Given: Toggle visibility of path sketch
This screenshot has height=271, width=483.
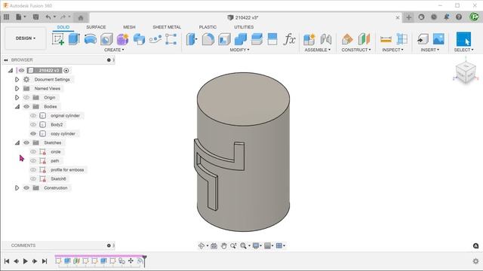Looking at the screenshot, I should 33,160.
